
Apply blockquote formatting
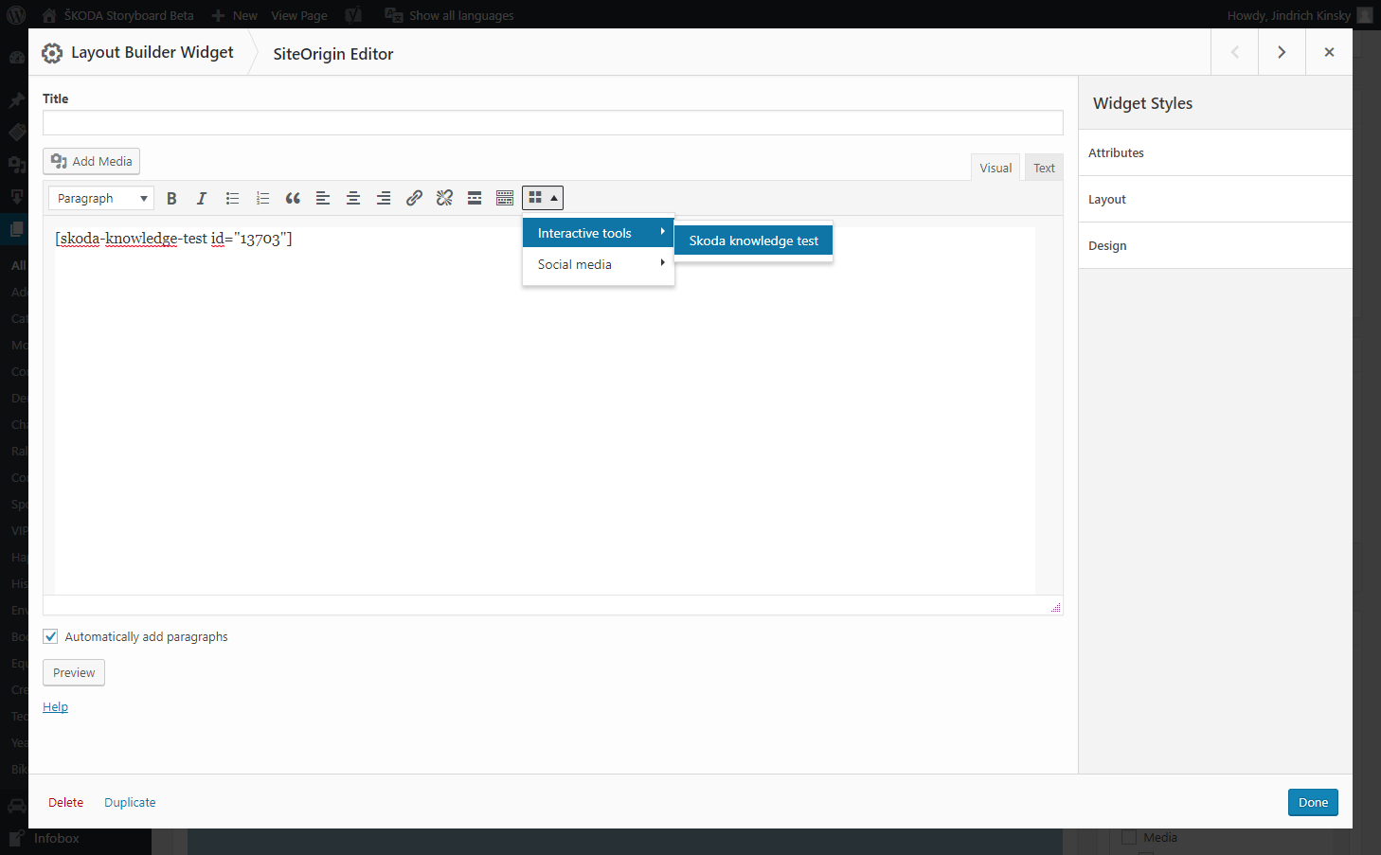(293, 198)
